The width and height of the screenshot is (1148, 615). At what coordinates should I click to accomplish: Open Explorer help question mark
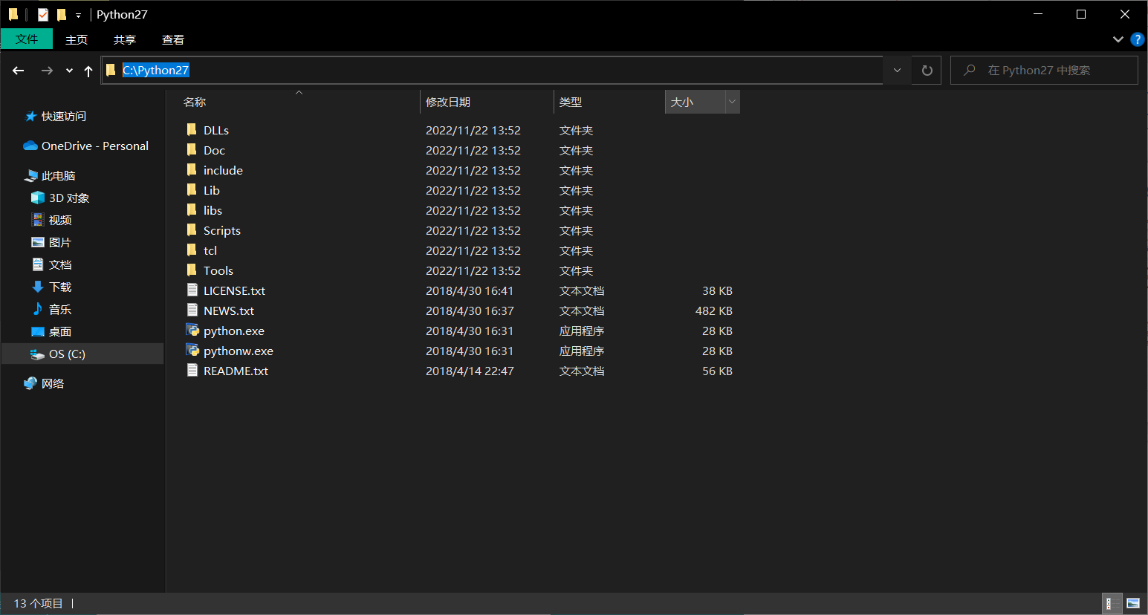(1137, 39)
